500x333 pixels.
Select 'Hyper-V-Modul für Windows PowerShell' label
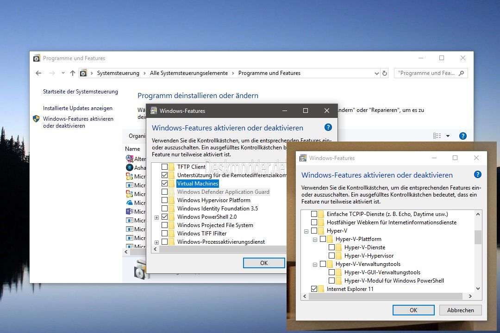pyautogui.click(x=394, y=281)
